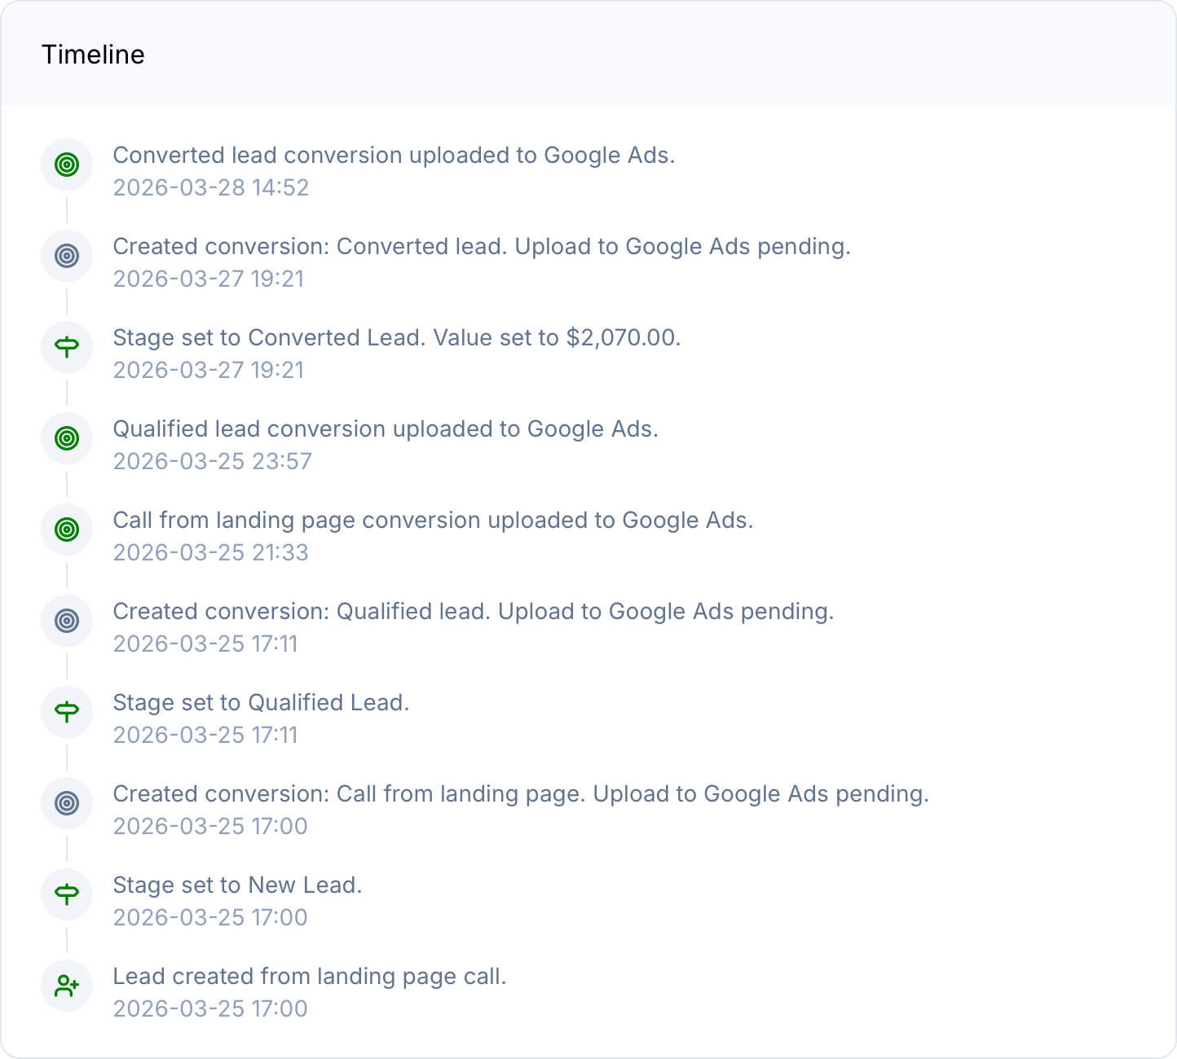The height and width of the screenshot is (1059, 1177).
Task: Select the signpost icon for Stage set to Qualified Lead
Action: pyautogui.click(x=67, y=711)
